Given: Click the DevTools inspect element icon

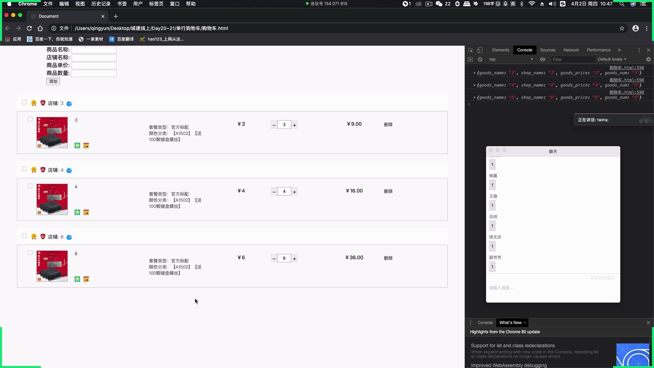Looking at the screenshot, I should (x=470, y=50).
